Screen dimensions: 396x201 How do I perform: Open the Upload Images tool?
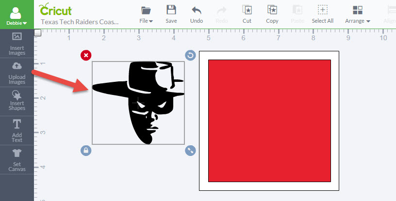coord(17,72)
